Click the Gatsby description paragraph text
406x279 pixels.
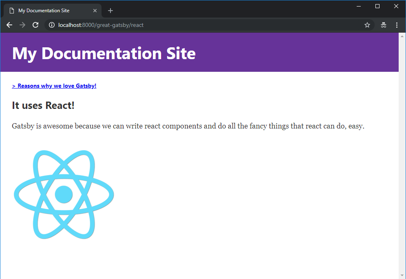188,126
